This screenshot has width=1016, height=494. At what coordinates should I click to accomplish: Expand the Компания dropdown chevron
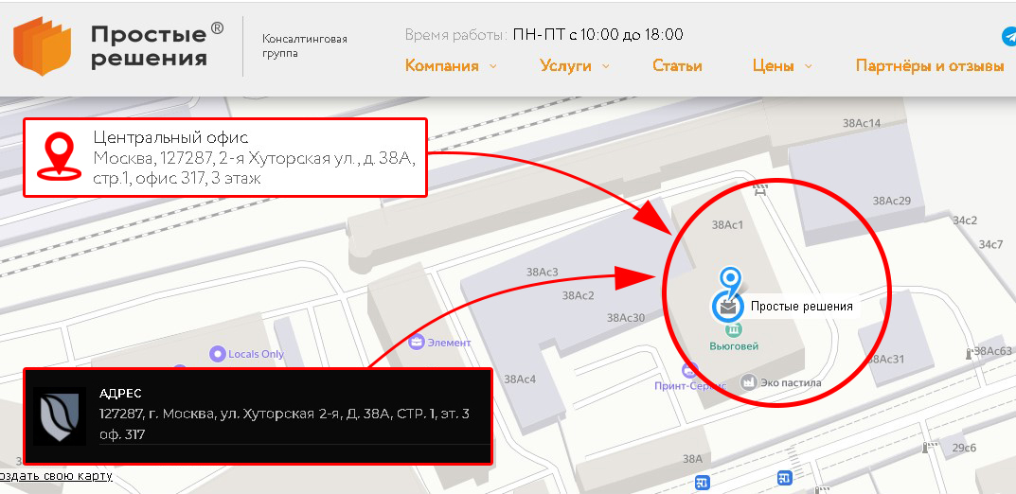(493, 66)
